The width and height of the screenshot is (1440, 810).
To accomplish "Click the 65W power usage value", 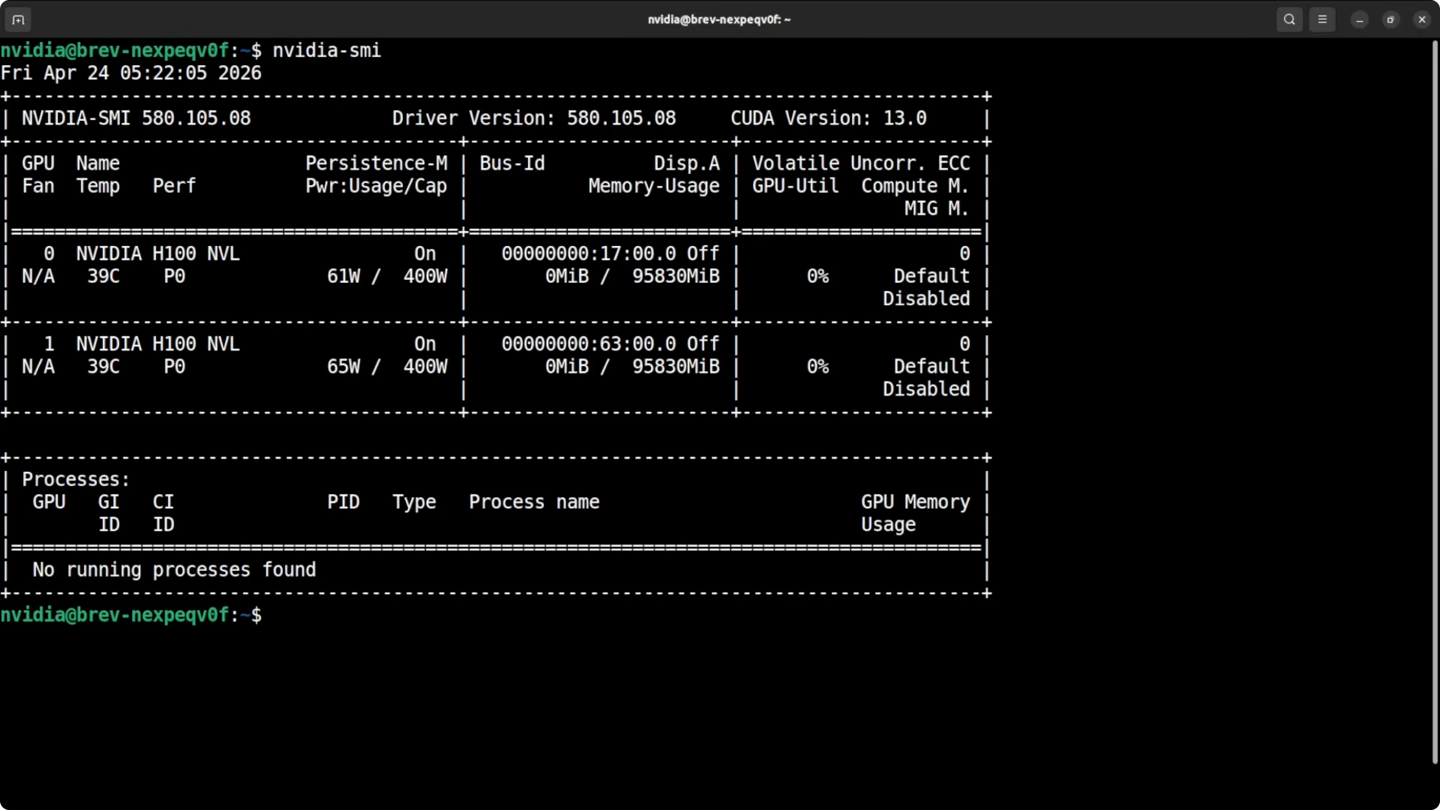I will tap(343, 367).
